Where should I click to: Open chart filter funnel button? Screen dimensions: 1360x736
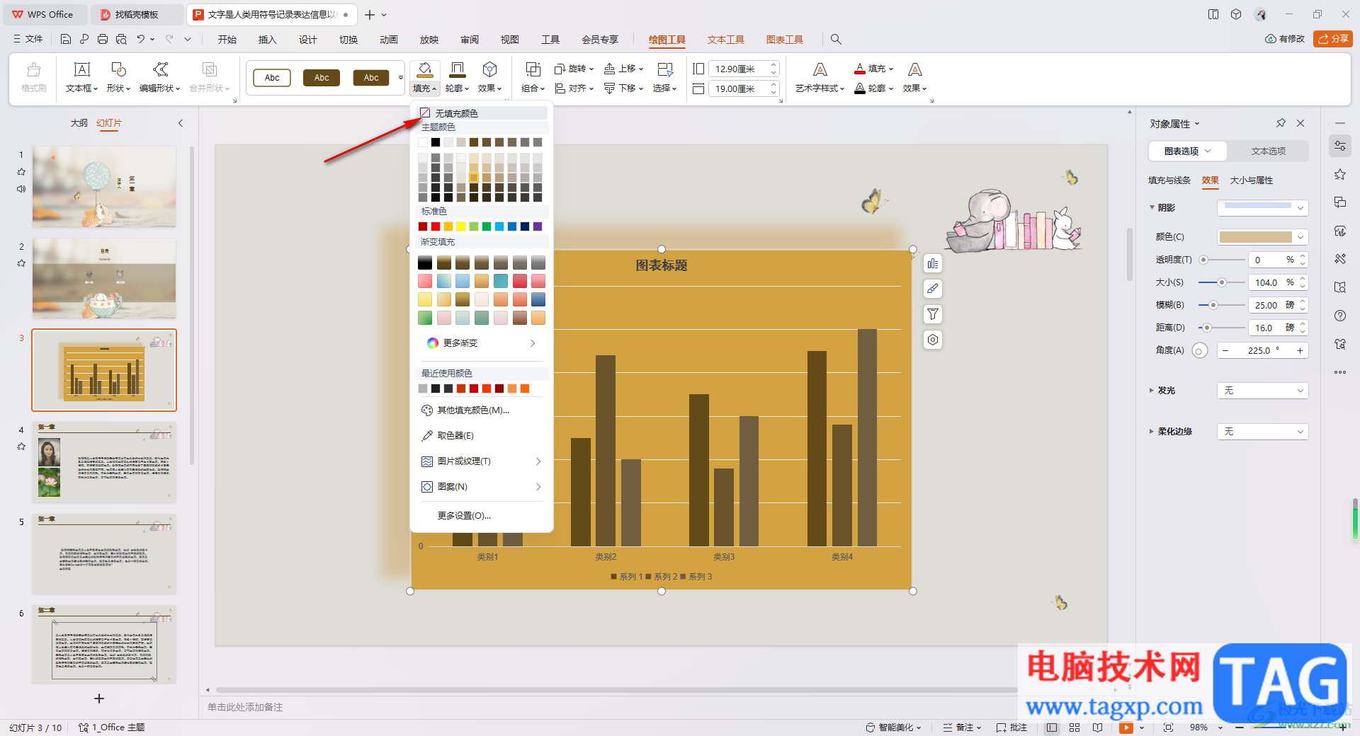933,314
